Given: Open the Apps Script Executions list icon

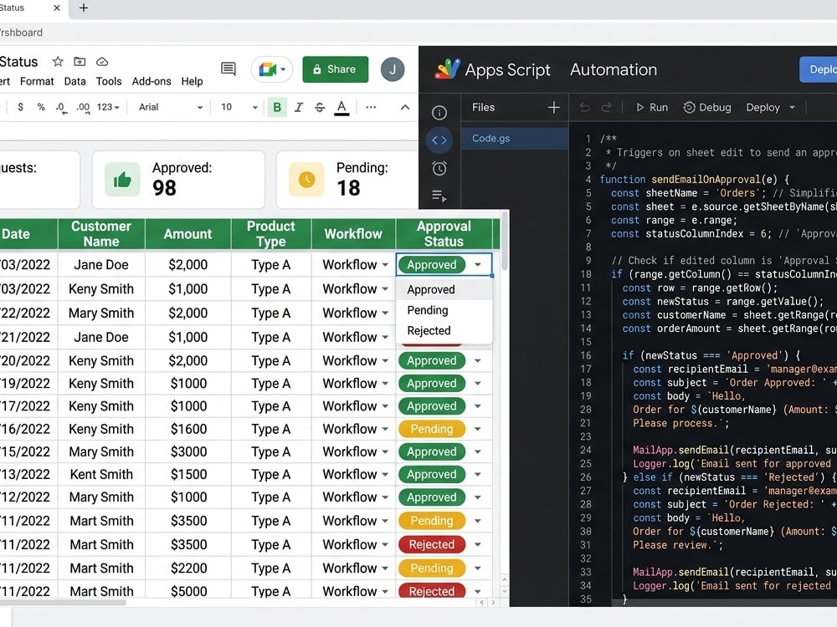Looking at the screenshot, I should (x=439, y=196).
